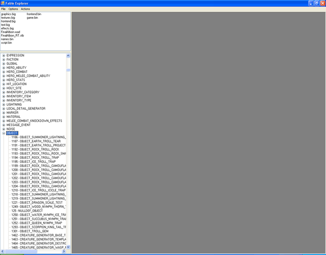Click the tree scroll down arrow
326x255 pixels.
coord(68,247)
